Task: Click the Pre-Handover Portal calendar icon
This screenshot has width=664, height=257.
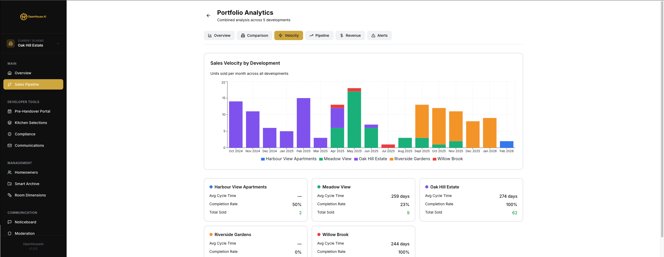Action: coord(10,111)
